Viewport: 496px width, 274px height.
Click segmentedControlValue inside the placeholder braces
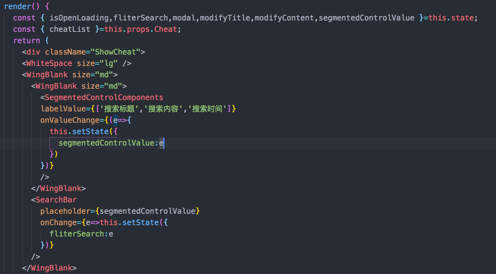(x=148, y=211)
